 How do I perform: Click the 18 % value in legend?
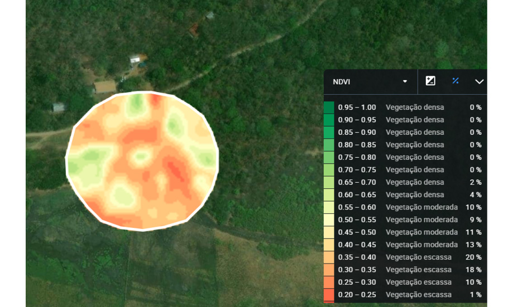tap(473, 270)
